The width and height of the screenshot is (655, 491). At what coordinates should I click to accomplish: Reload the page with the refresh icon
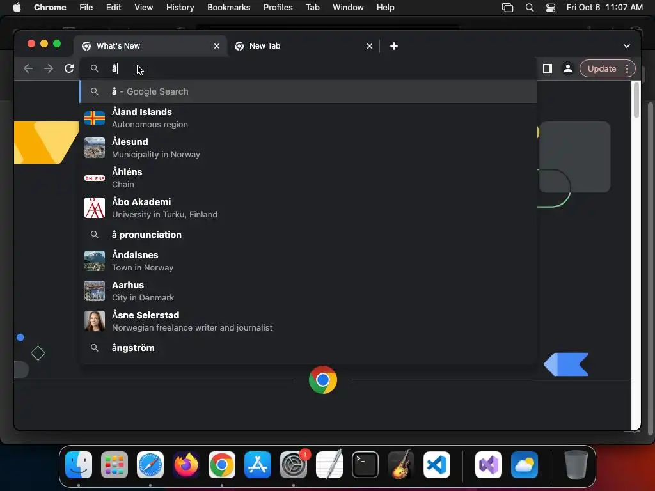[69, 68]
